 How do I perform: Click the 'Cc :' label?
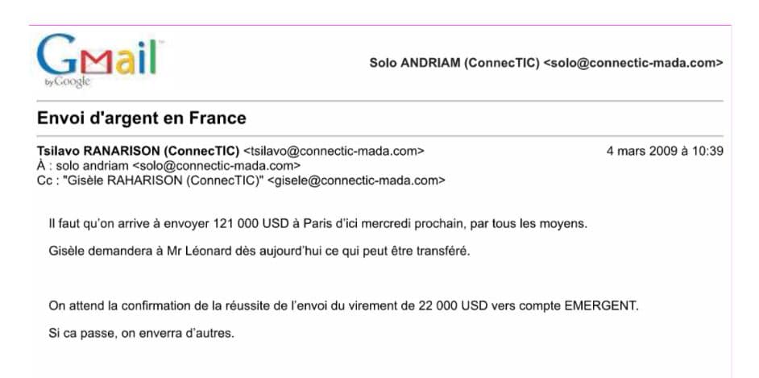point(48,181)
